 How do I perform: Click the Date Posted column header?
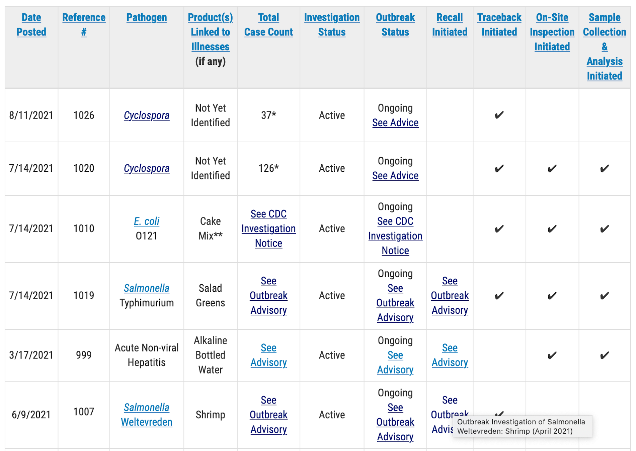(x=31, y=25)
